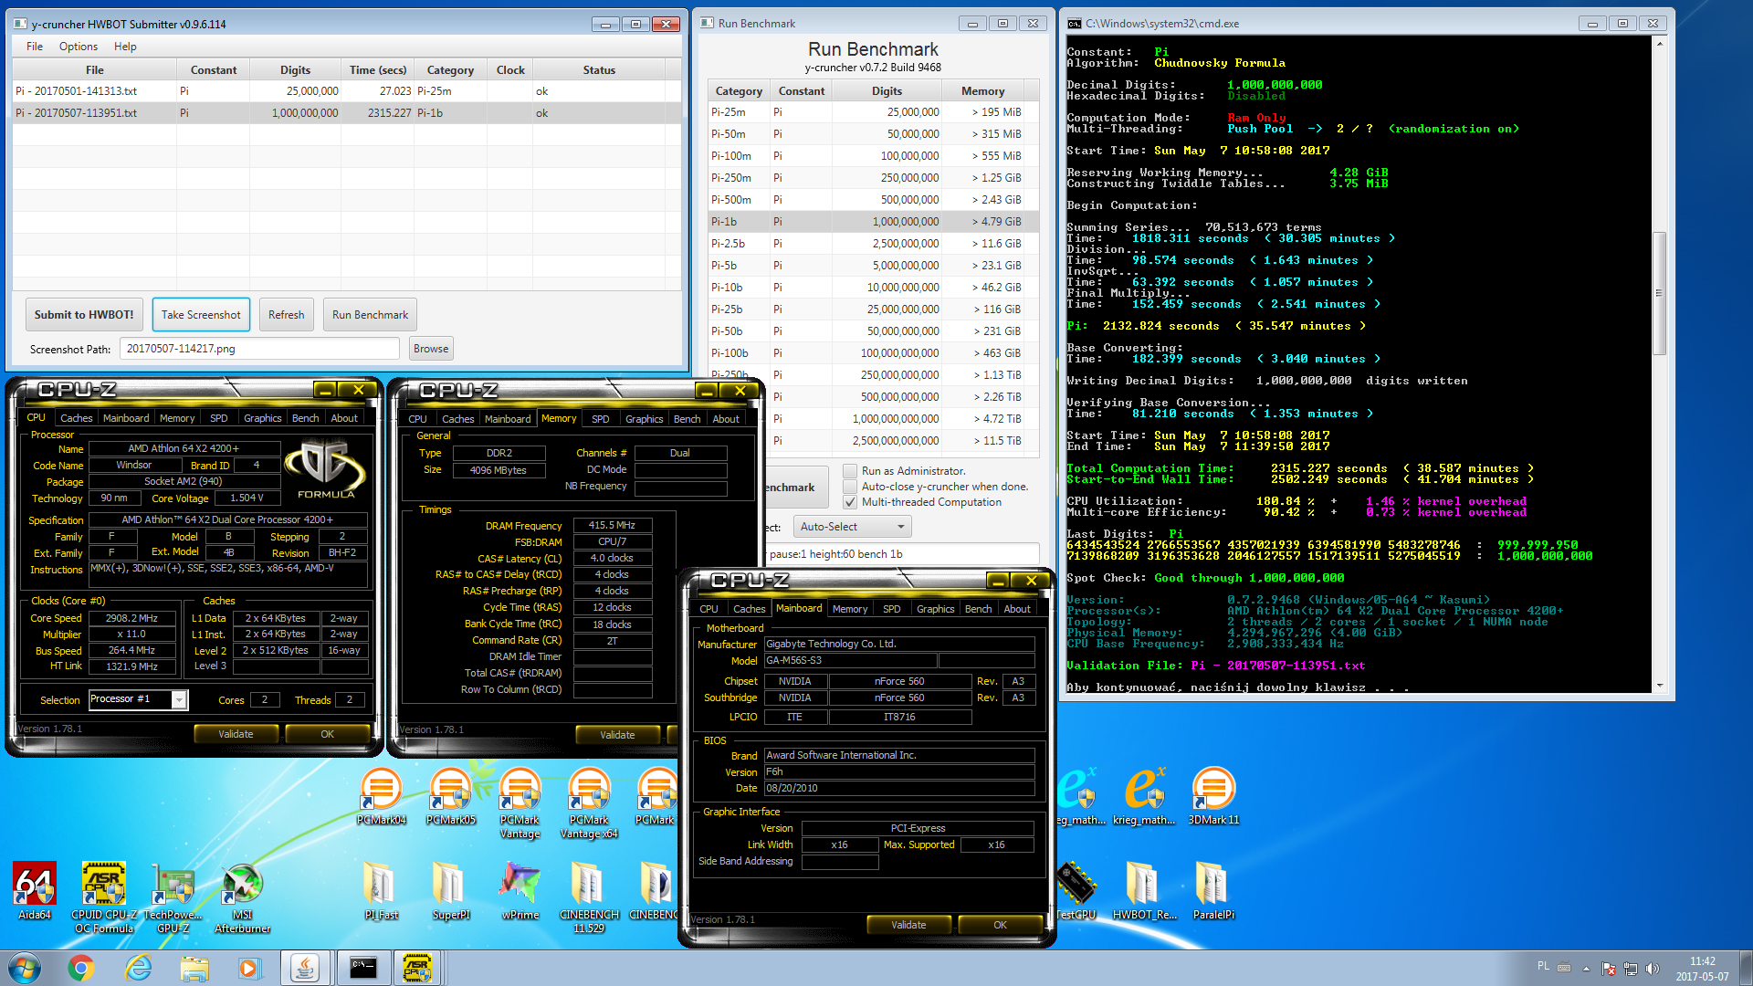Open Windows Explorer from the taskbar
Image resolution: width=1753 pixels, height=986 pixels.
click(194, 968)
